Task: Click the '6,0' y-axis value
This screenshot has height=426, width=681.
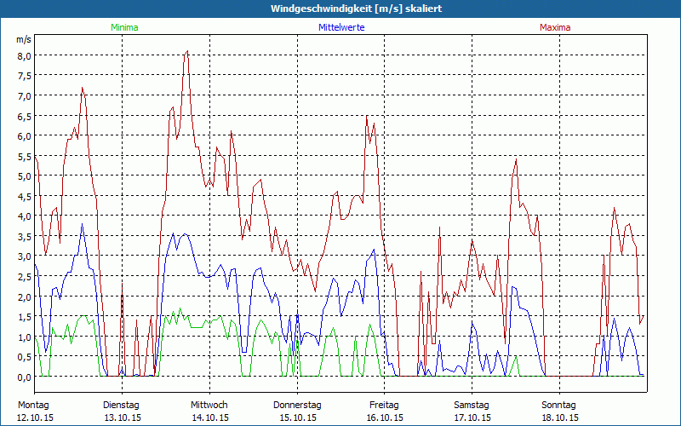Action: tap(25, 136)
